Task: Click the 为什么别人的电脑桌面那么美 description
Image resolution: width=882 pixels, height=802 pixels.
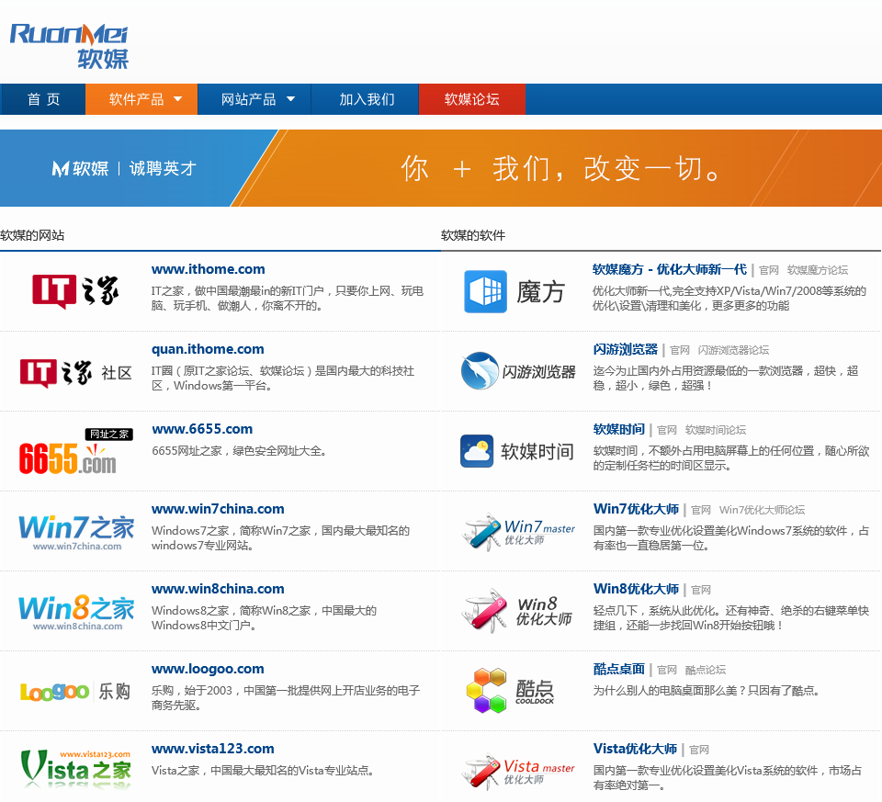Action: (707, 691)
